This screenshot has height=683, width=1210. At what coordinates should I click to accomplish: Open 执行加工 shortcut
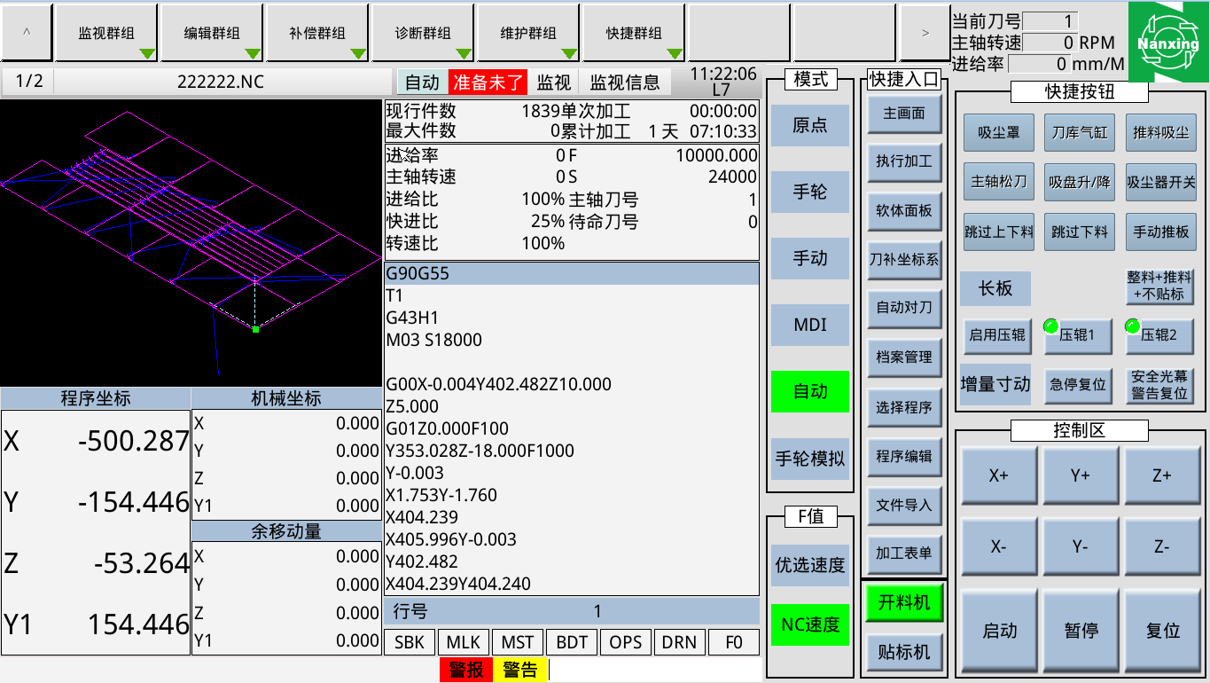pyautogui.click(x=904, y=161)
